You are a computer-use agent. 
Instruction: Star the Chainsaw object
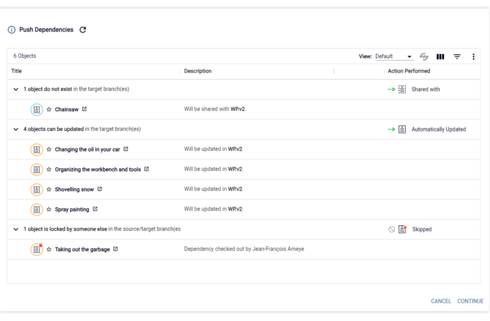click(49, 109)
